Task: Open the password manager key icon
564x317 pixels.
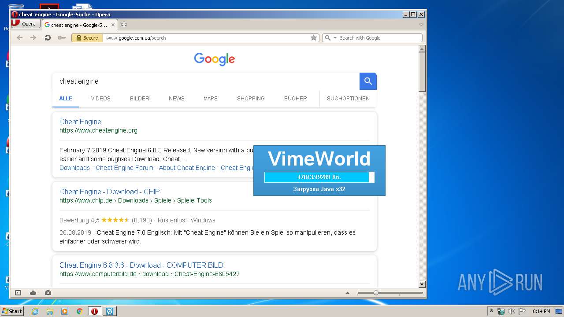Action: tap(62, 38)
